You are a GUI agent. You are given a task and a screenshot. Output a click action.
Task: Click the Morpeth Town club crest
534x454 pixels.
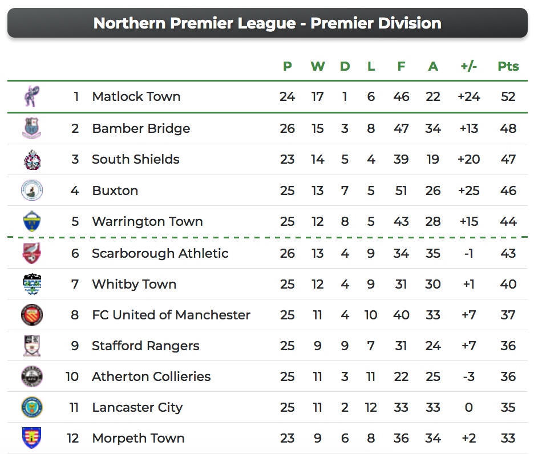click(32, 438)
